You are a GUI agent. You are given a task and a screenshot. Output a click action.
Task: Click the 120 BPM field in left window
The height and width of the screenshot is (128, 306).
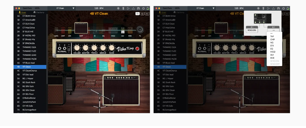[x=99, y=8]
